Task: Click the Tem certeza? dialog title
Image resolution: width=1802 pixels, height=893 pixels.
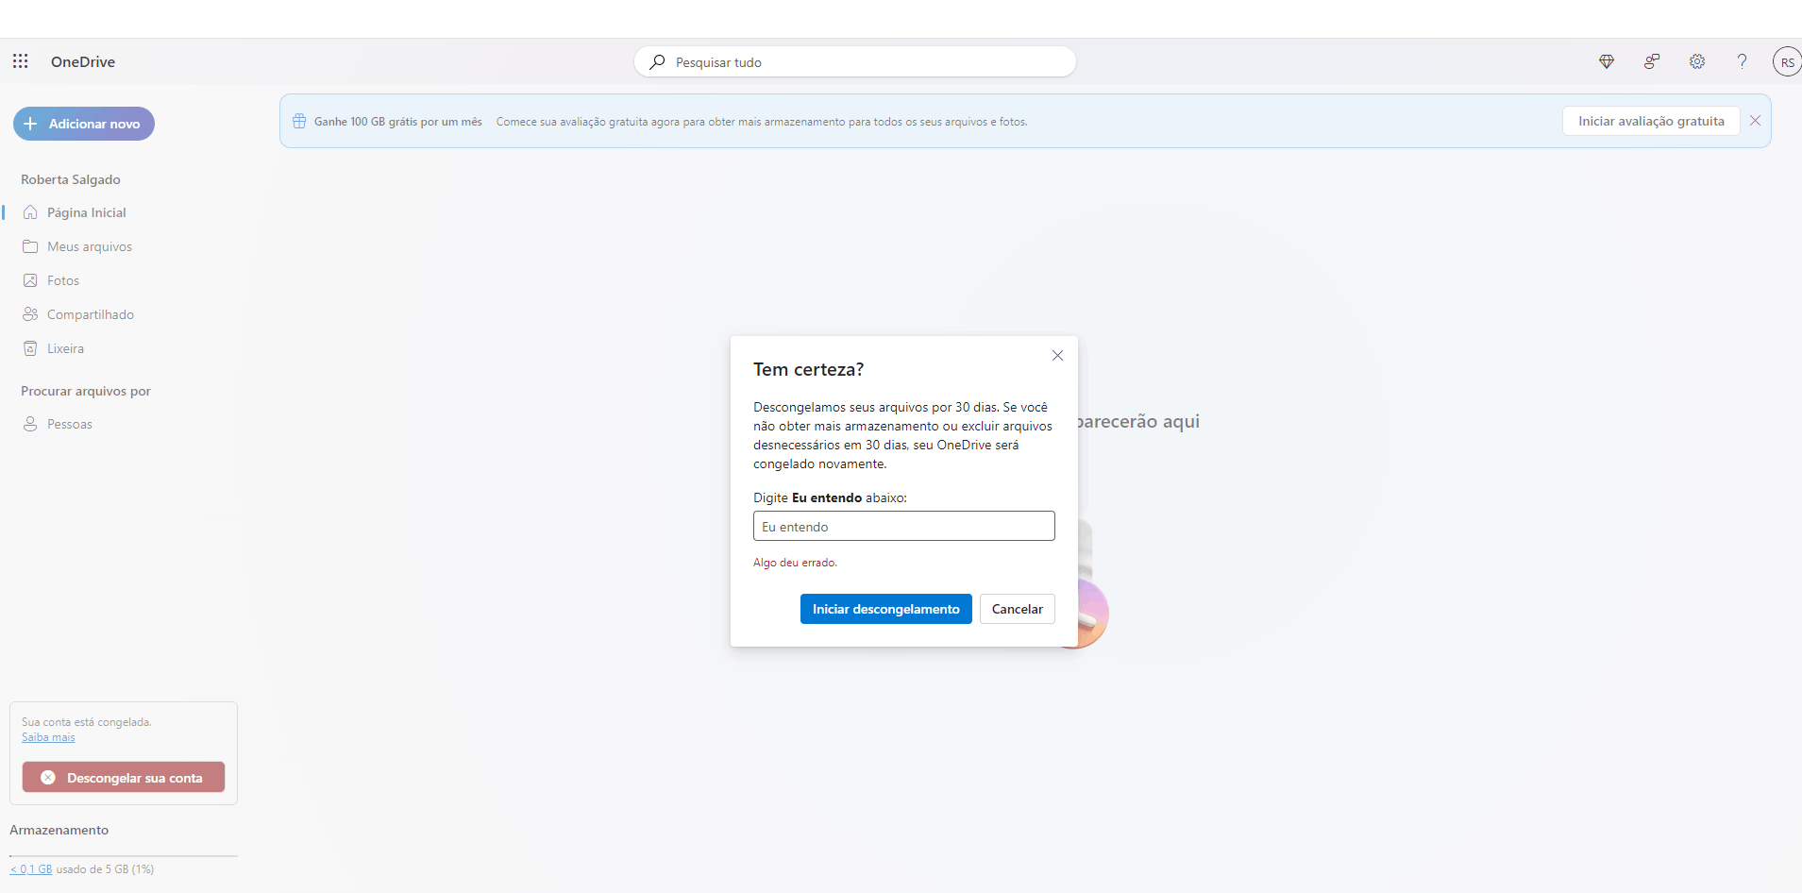Action: [809, 369]
